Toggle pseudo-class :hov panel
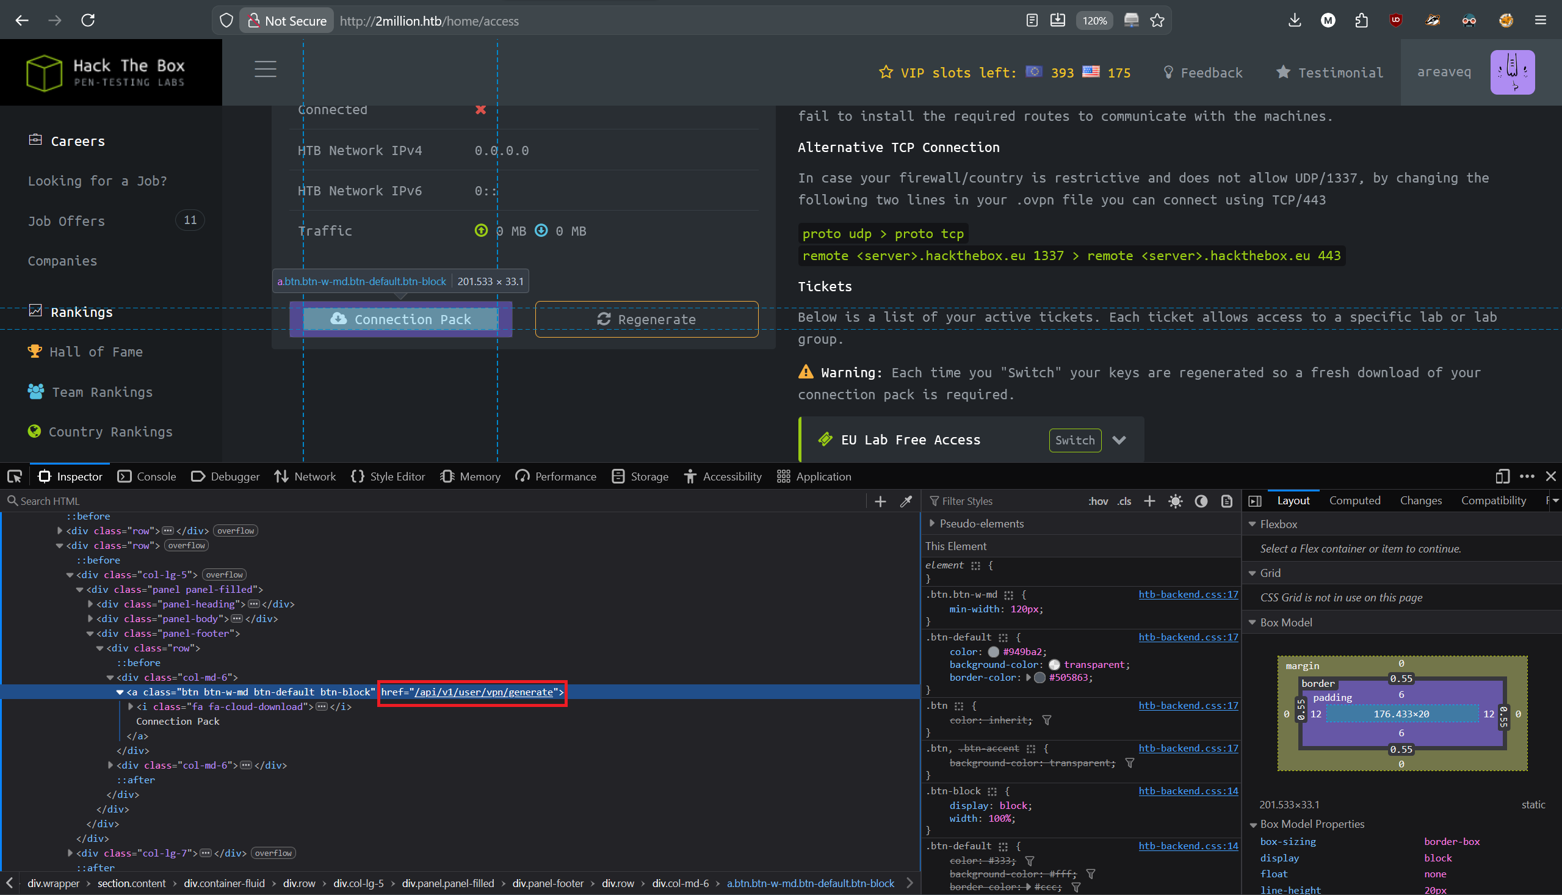This screenshot has height=895, width=1562. 1099,501
